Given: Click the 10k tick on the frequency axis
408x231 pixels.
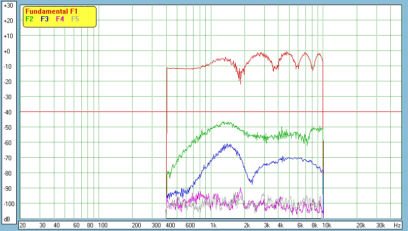Looking at the screenshot, I should tap(327, 225).
